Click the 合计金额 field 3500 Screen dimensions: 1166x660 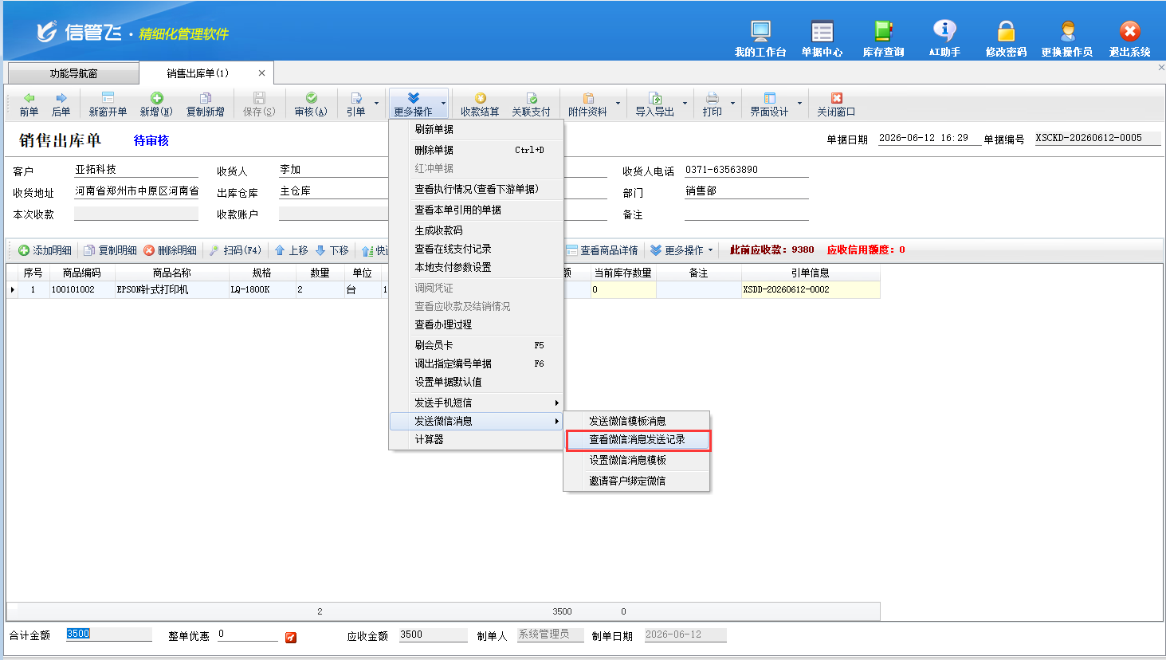pyautogui.click(x=108, y=634)
